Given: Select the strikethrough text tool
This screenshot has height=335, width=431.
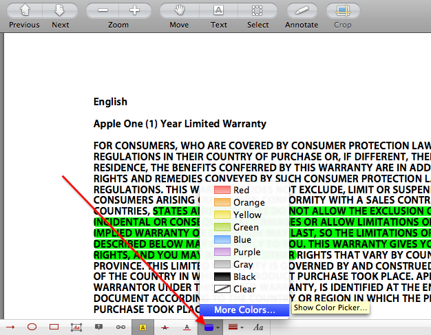Looking at the screenshot, I should tap(165, 327).
